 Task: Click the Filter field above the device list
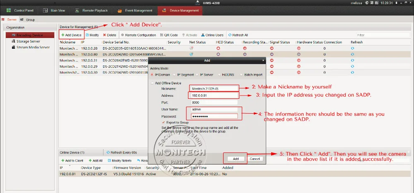coord(383,35)
